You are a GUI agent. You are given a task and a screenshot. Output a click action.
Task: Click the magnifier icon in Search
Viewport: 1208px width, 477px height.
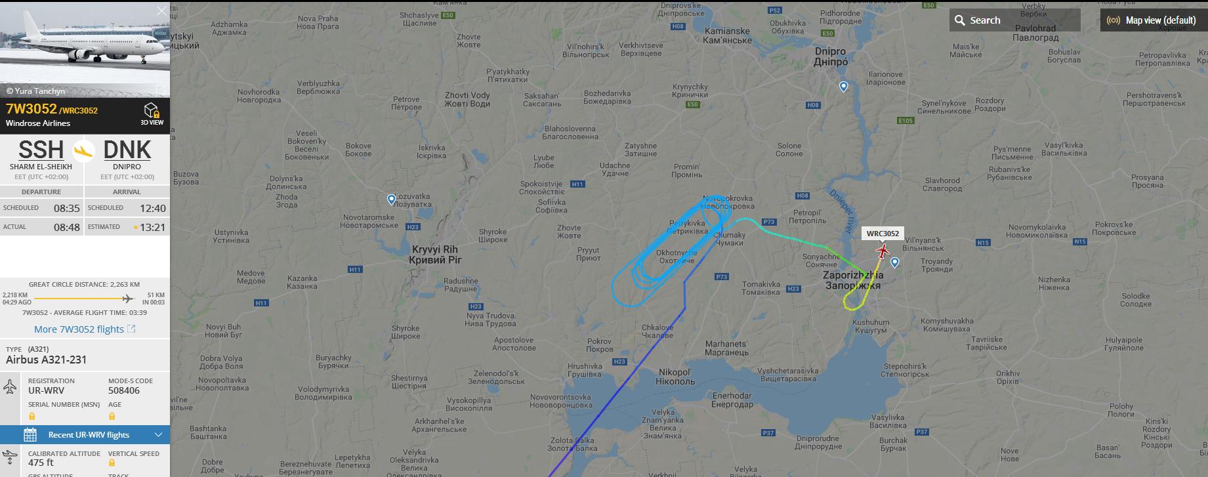(x=960, y=20)
